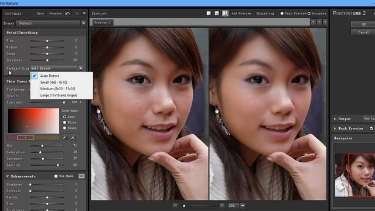The width and height of the screenshot is (375, 211).
Task: Switch to horizontal split preview layout
Action: (217, 13)
